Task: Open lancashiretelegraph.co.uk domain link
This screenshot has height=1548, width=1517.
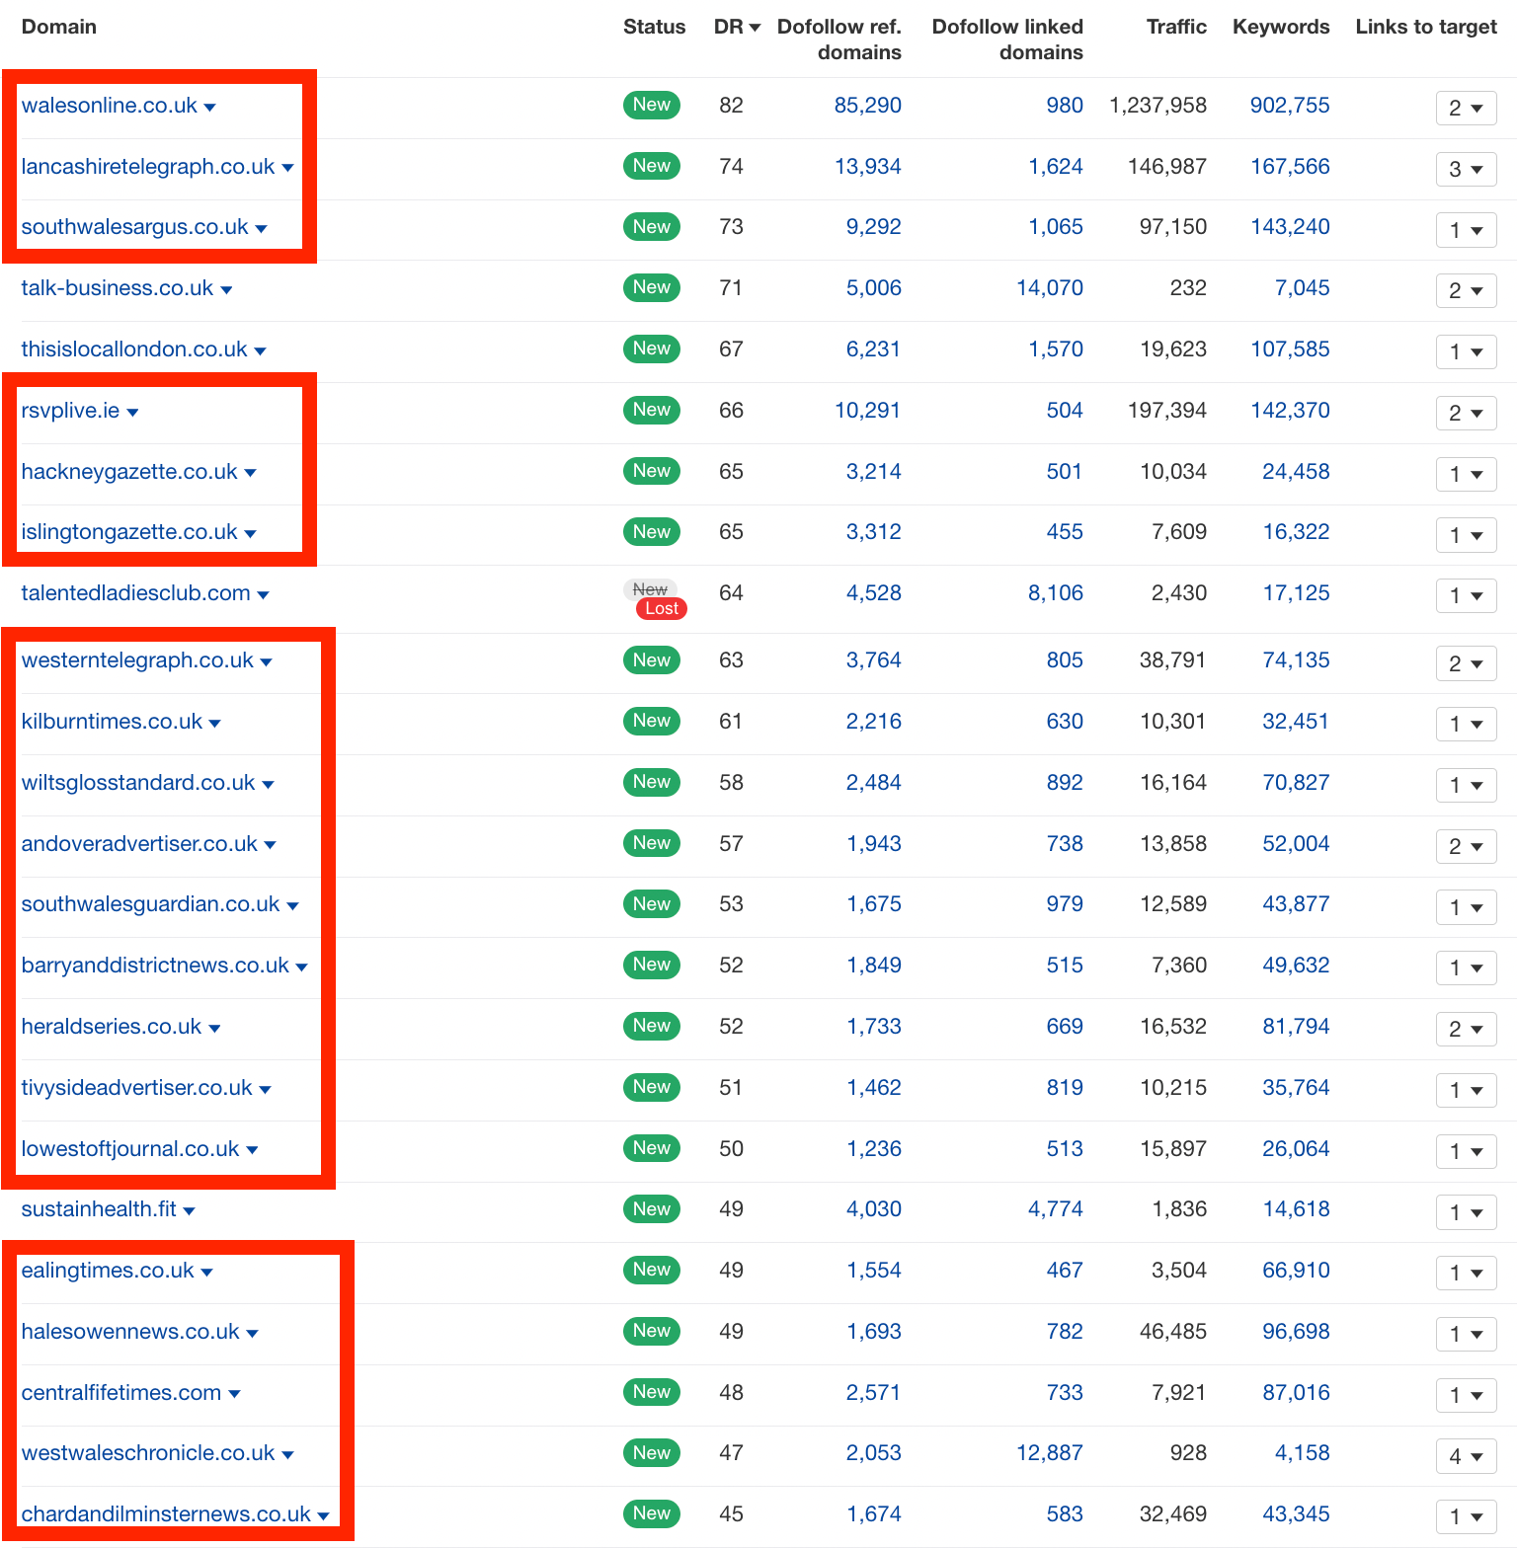Action: click(x=148, y=167)
